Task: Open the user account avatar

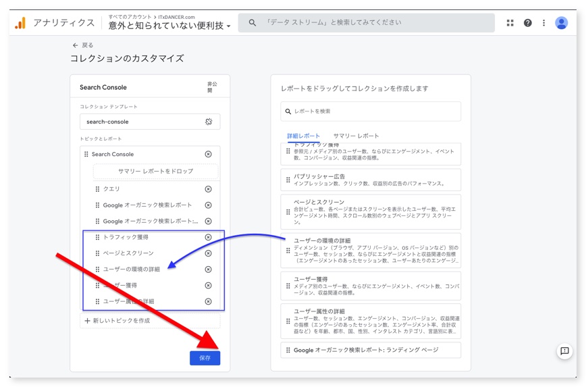Action: tap(561, 23)
